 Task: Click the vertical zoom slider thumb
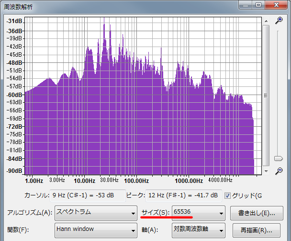click(x=278, y=158)
